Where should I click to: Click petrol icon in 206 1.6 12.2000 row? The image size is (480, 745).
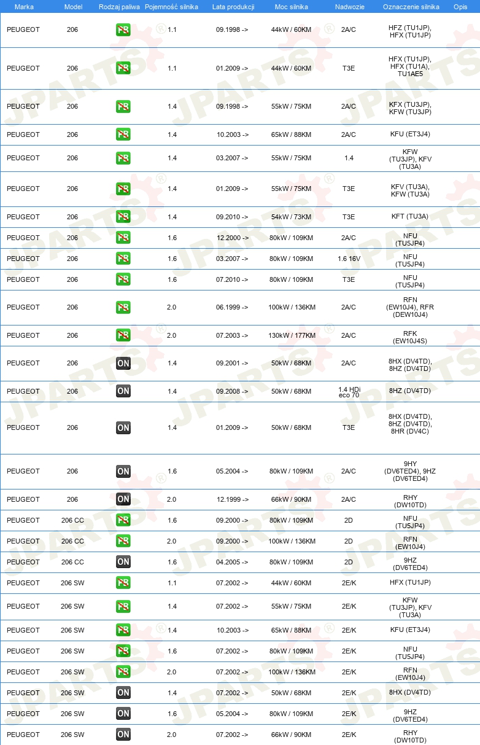(123, 238)
